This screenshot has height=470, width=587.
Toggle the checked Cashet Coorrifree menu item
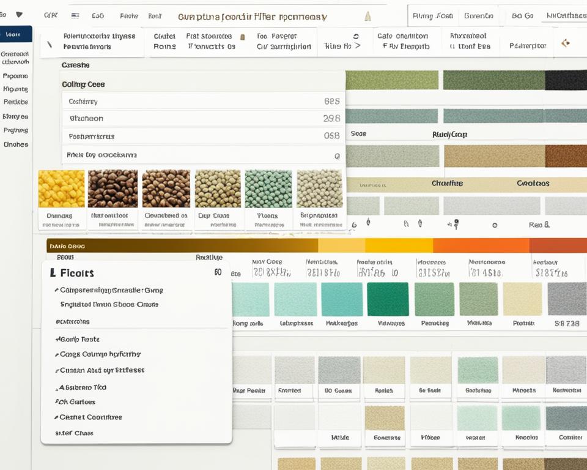pos(90,417)
